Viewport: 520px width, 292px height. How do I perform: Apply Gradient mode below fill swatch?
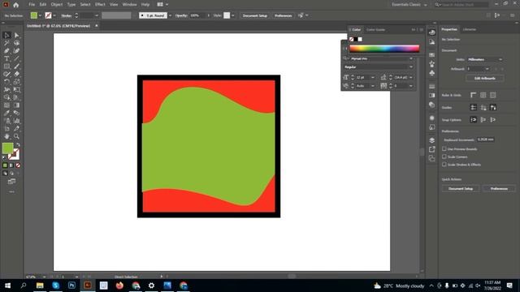[11, 165]
